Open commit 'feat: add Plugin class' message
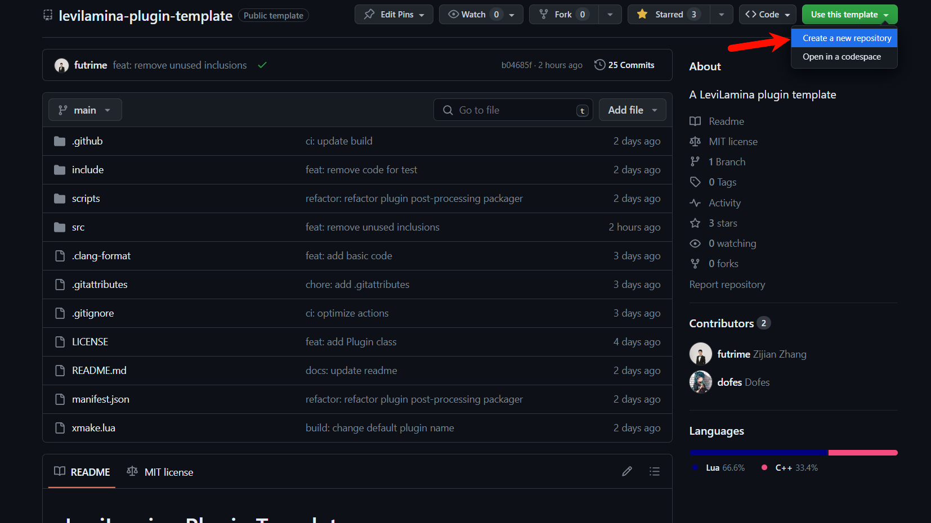The width and height of the screenshot is (931, 523). (x=351, y=342)
